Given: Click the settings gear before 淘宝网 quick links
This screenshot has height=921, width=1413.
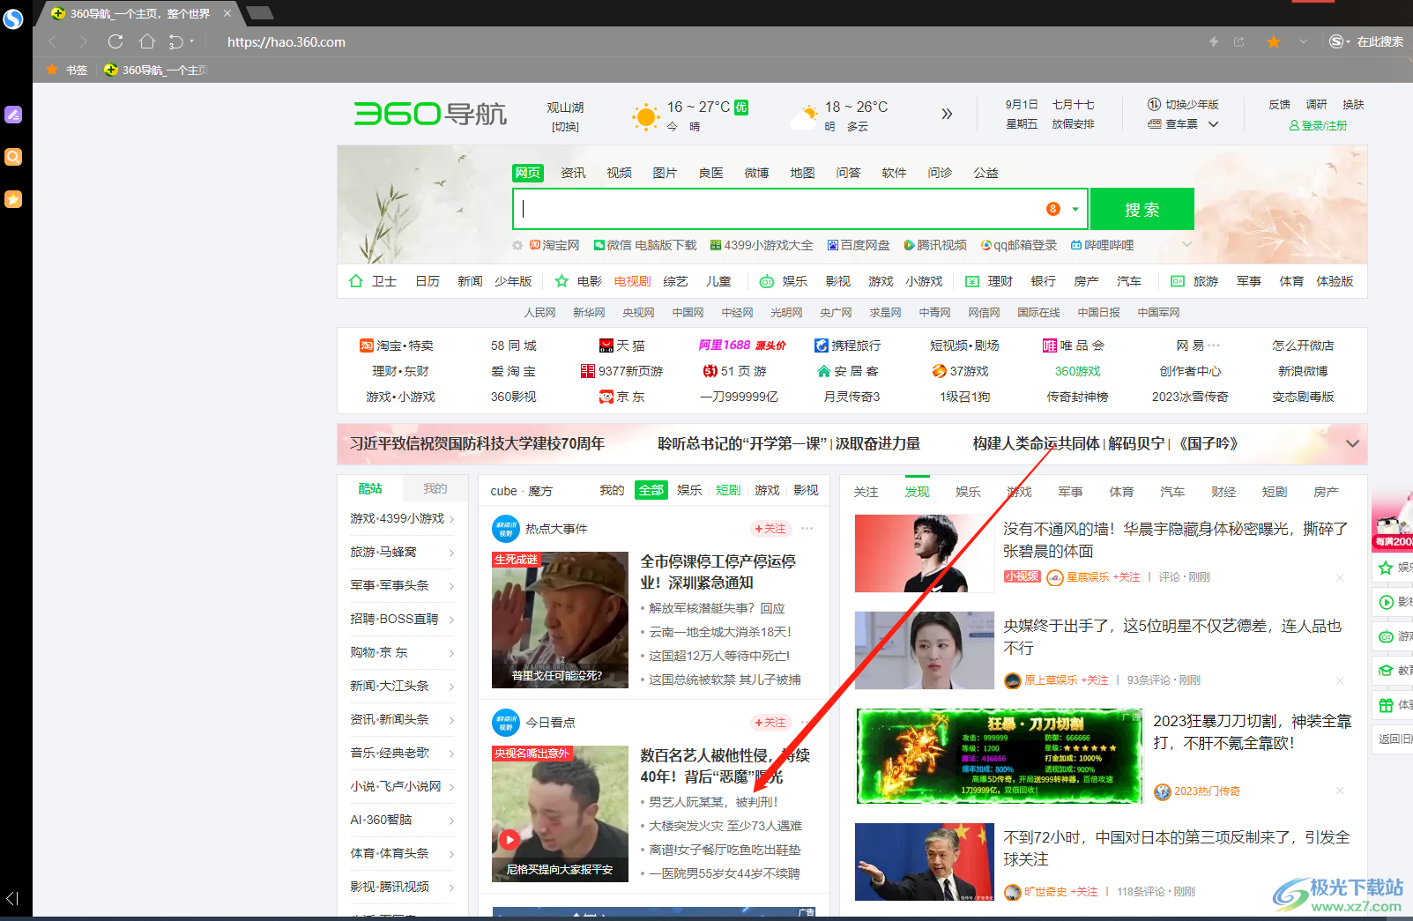Looking at the screenshot, I should pos(517,245).
